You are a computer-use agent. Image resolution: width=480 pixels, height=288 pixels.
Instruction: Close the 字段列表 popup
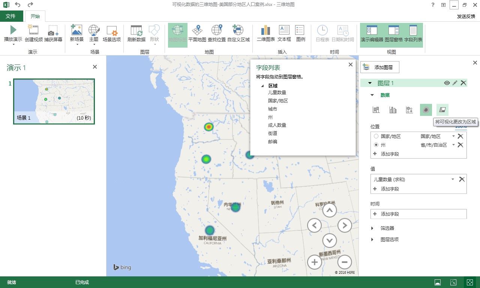coord(351,64)
